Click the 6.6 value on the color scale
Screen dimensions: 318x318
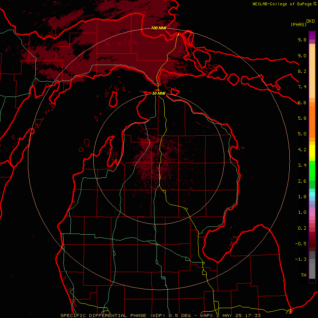click(x=302, y=103)
